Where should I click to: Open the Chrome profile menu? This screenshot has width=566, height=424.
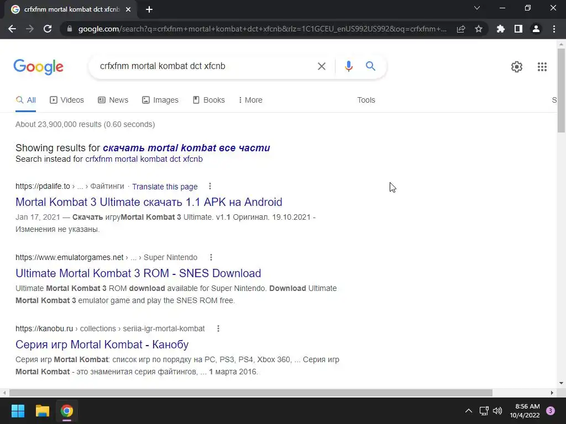click(536, 29)
